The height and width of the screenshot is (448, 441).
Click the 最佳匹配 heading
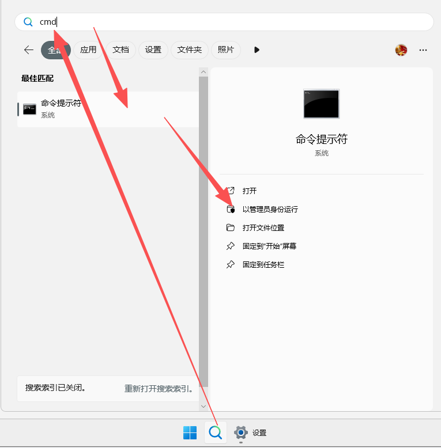37,78
